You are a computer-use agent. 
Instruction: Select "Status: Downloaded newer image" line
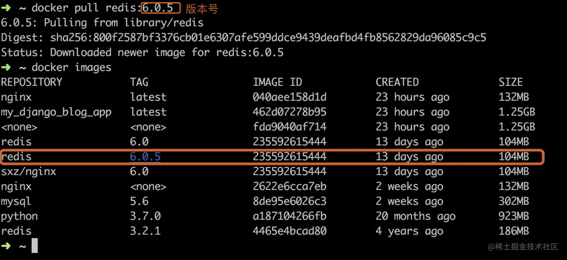tap(142, 53)
